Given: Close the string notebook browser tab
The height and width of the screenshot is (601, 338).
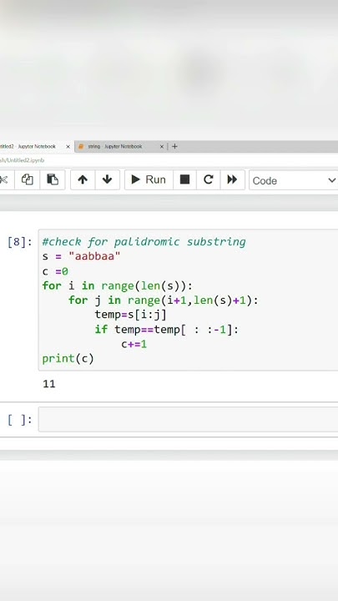Looking at the screenshot, I should (x=162, y=146).
